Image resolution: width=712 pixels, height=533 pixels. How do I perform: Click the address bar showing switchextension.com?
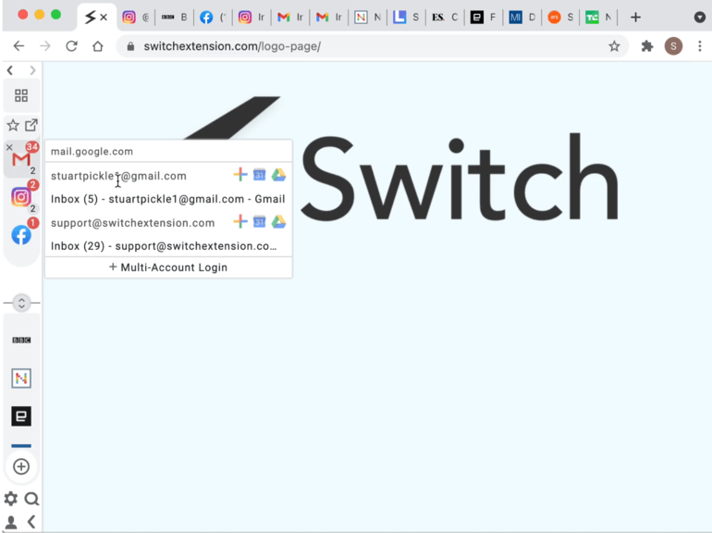373,46
